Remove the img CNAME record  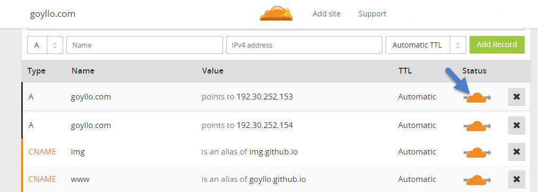[516, 152]
